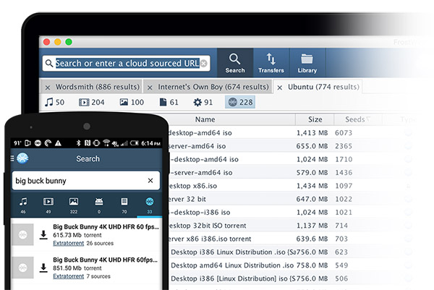
Task: Tap the Bluetooth icon in phone status bar
Action: point(78,143)
